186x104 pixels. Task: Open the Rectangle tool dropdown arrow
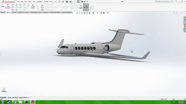tap(15, 7)
